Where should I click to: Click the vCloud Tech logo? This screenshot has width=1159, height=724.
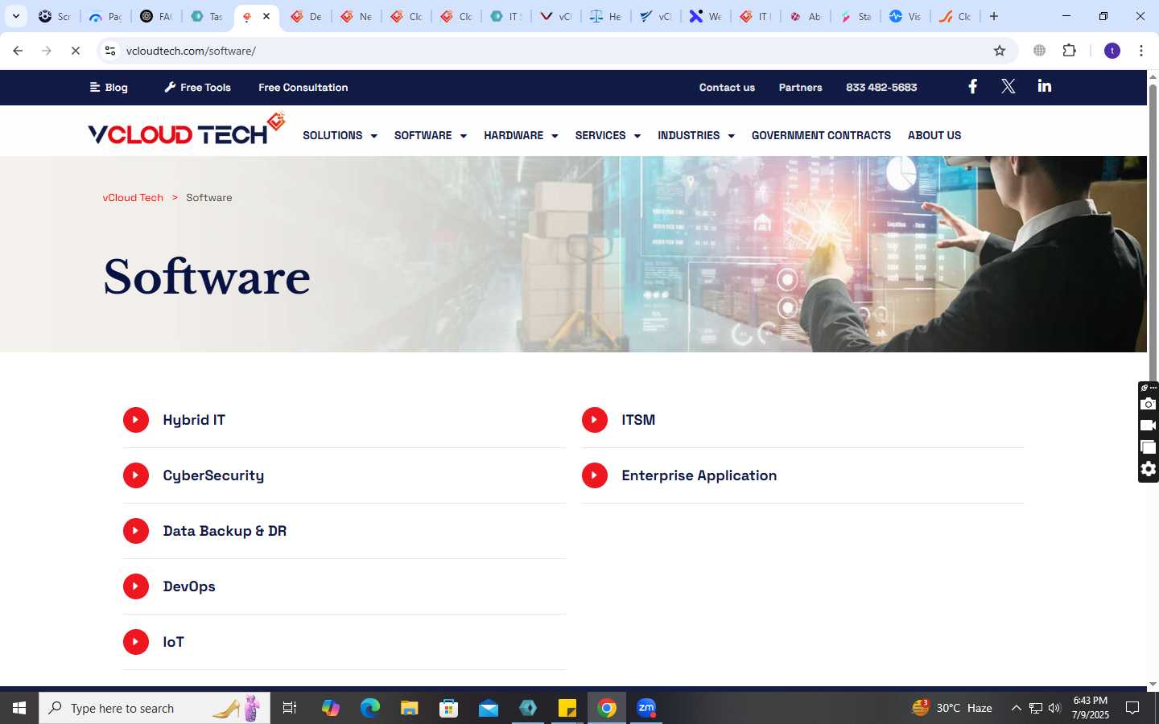point(186,130)
